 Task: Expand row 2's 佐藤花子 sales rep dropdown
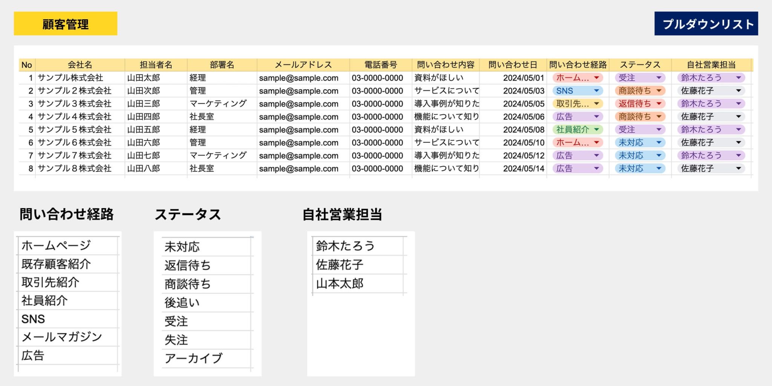[x=711, y=91]
